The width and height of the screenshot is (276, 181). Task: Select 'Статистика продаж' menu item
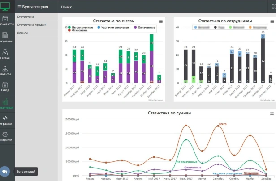[x=31, y=25]
